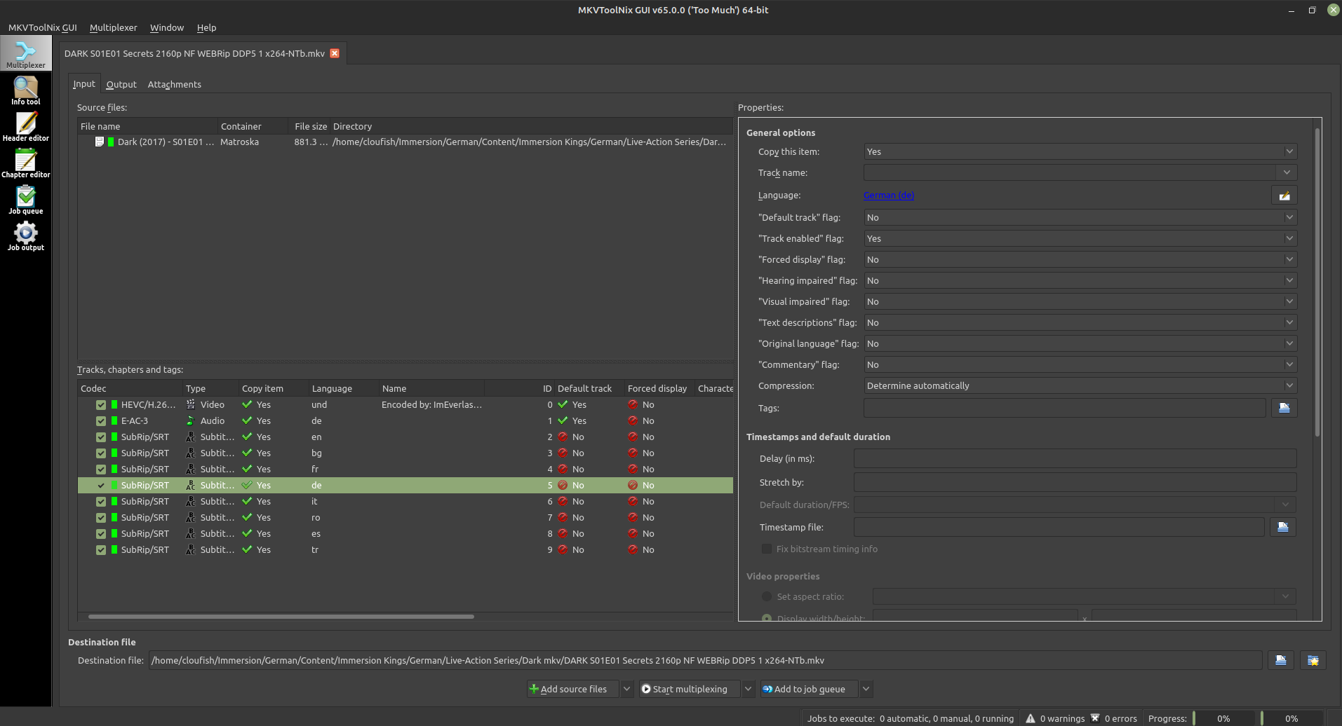
Task: Uncheck the English SubRip/SRT track
Action: (x=101, y=436)
